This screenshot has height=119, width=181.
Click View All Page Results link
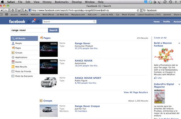coord(136,92)
